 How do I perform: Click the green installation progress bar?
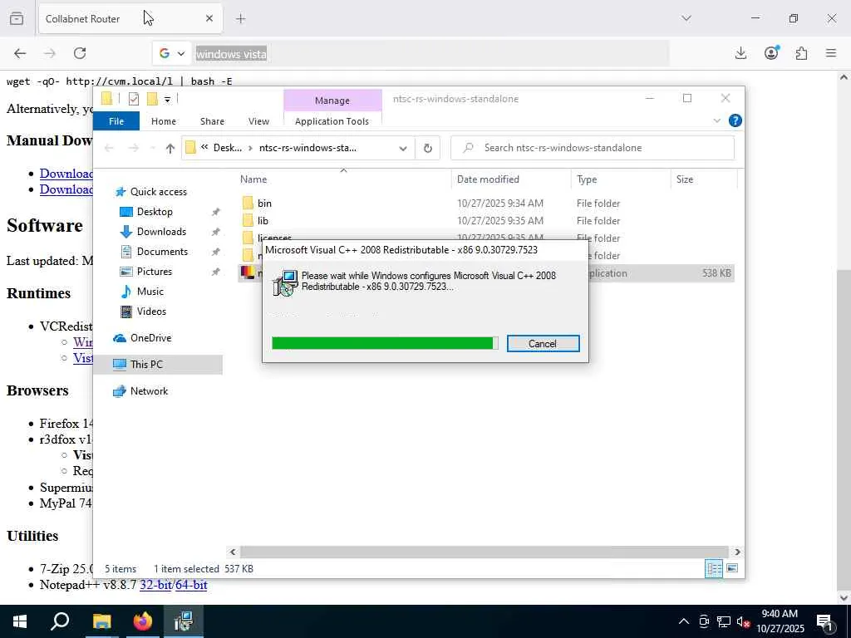click(384, 343)
